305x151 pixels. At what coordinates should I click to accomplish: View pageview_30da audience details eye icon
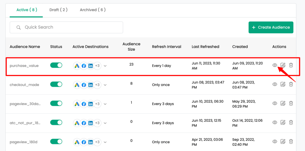tap(274, 103)
